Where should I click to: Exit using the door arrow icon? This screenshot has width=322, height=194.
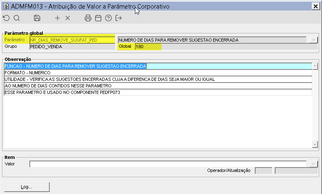pyautogui.click(x=119, y=18)
